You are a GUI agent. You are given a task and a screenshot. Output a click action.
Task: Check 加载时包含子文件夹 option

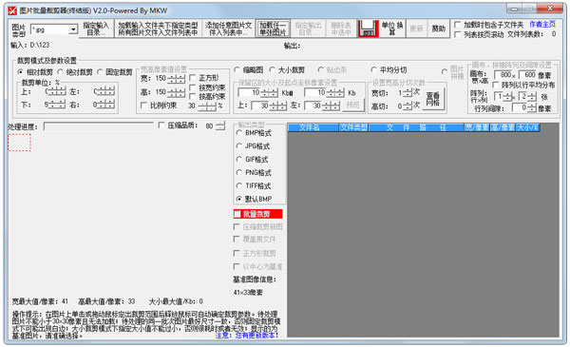458,25
